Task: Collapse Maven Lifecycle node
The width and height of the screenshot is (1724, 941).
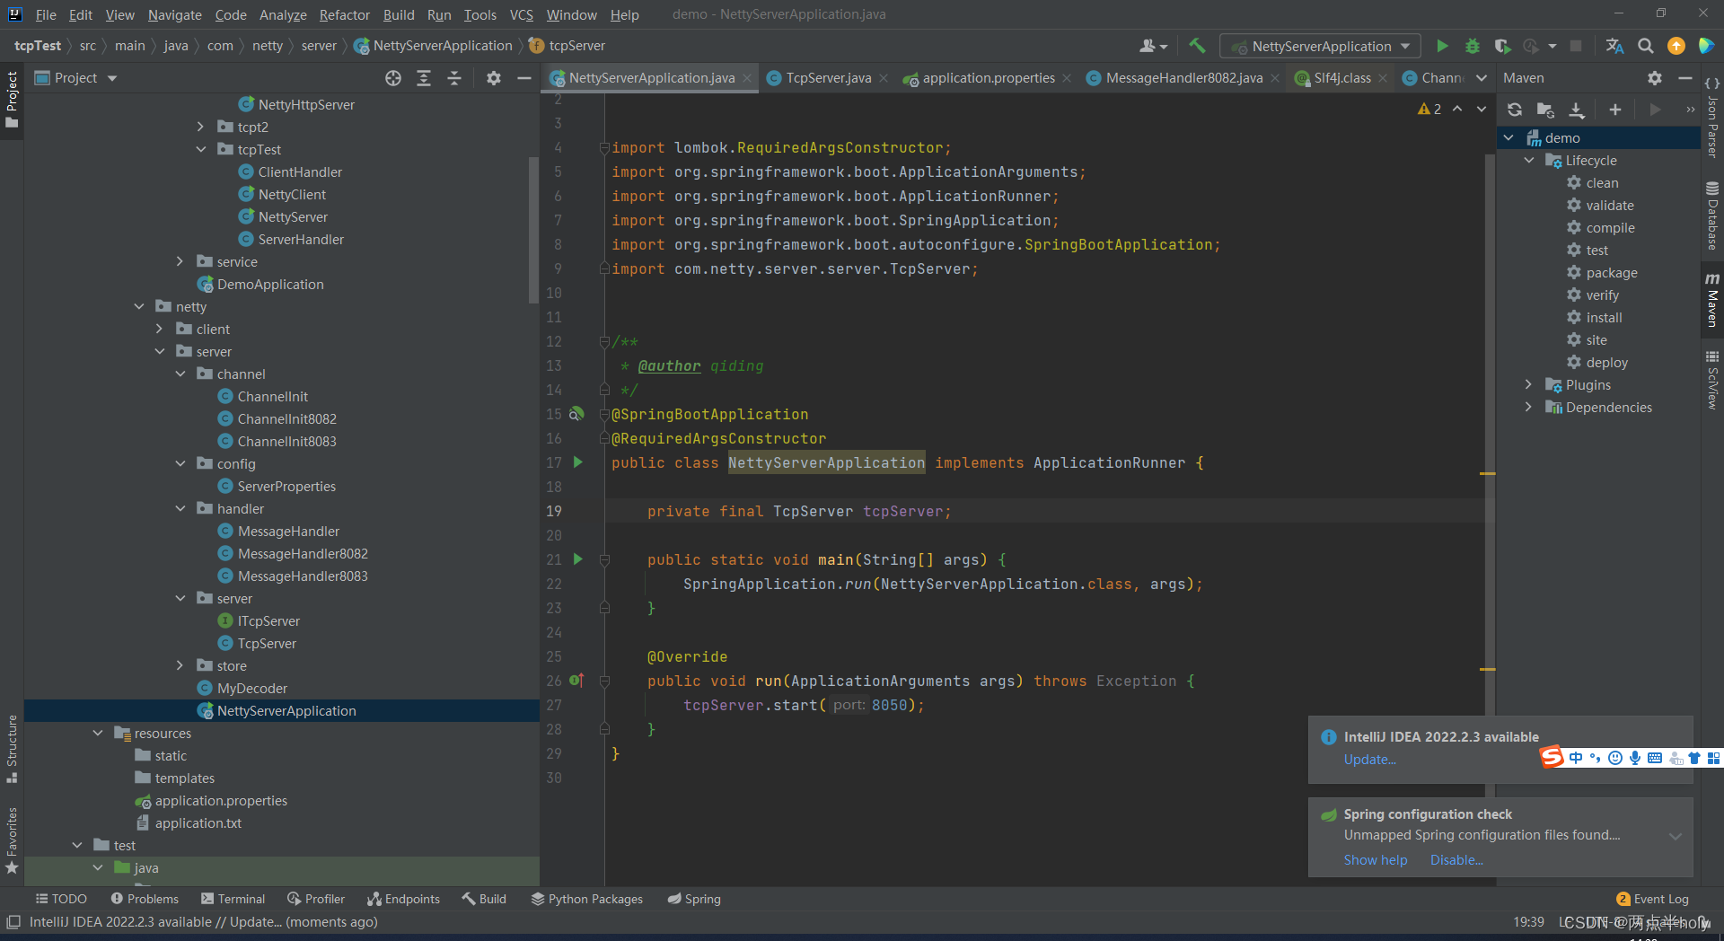Action: (x=1529, y=160)
